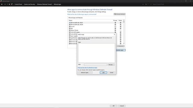Go back using the navigation back arrow
Viewport: 193px width, 108px height.
click(x=2, y=4)
